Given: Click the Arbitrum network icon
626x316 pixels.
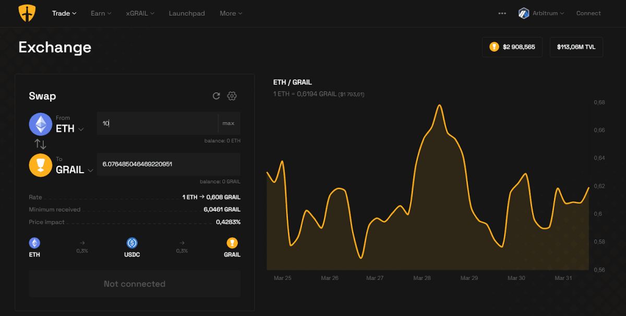Looking at the screenshot, I should [x=523, y=13].
